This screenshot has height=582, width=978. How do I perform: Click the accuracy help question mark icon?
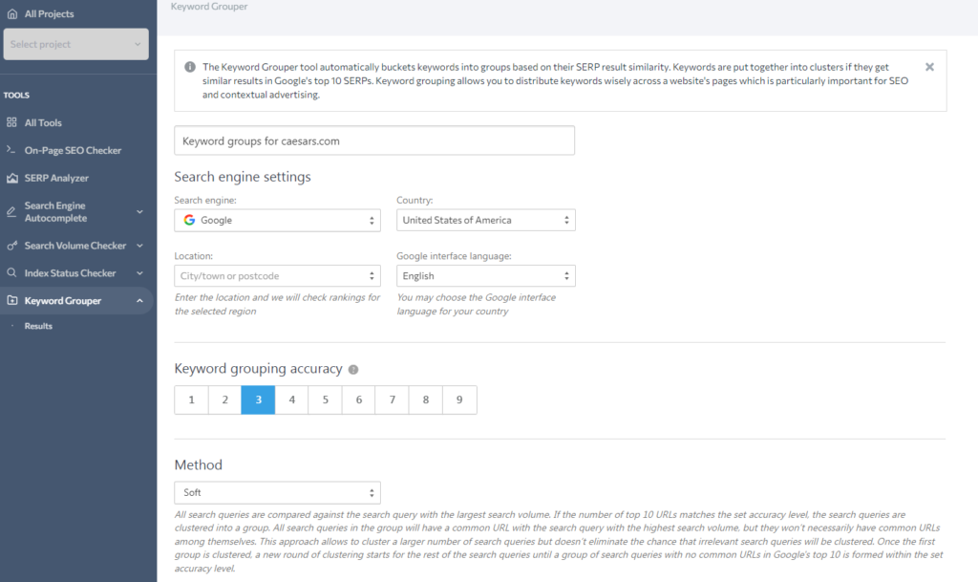click(353, 370)
